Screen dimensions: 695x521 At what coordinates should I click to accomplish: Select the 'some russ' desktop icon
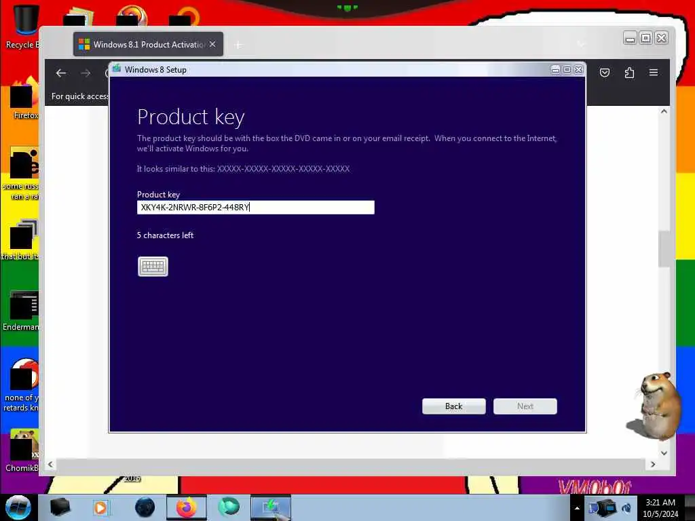[22, 173]
